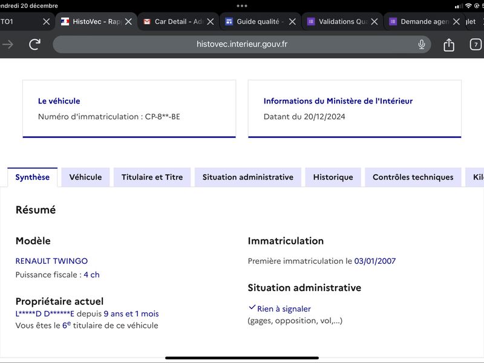Tap the microphone icon in address bar
Viewport: 484px width, 363px height.
click(421, 44)
